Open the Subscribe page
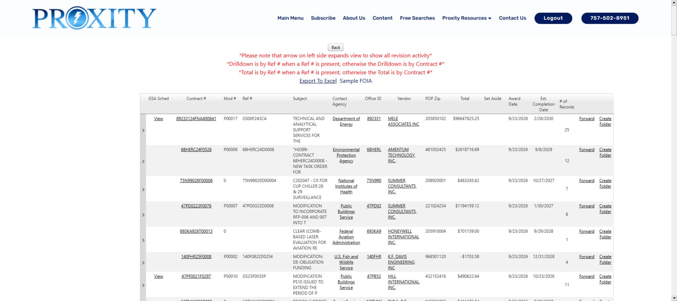The image size is (677, 301). [323, 18]
